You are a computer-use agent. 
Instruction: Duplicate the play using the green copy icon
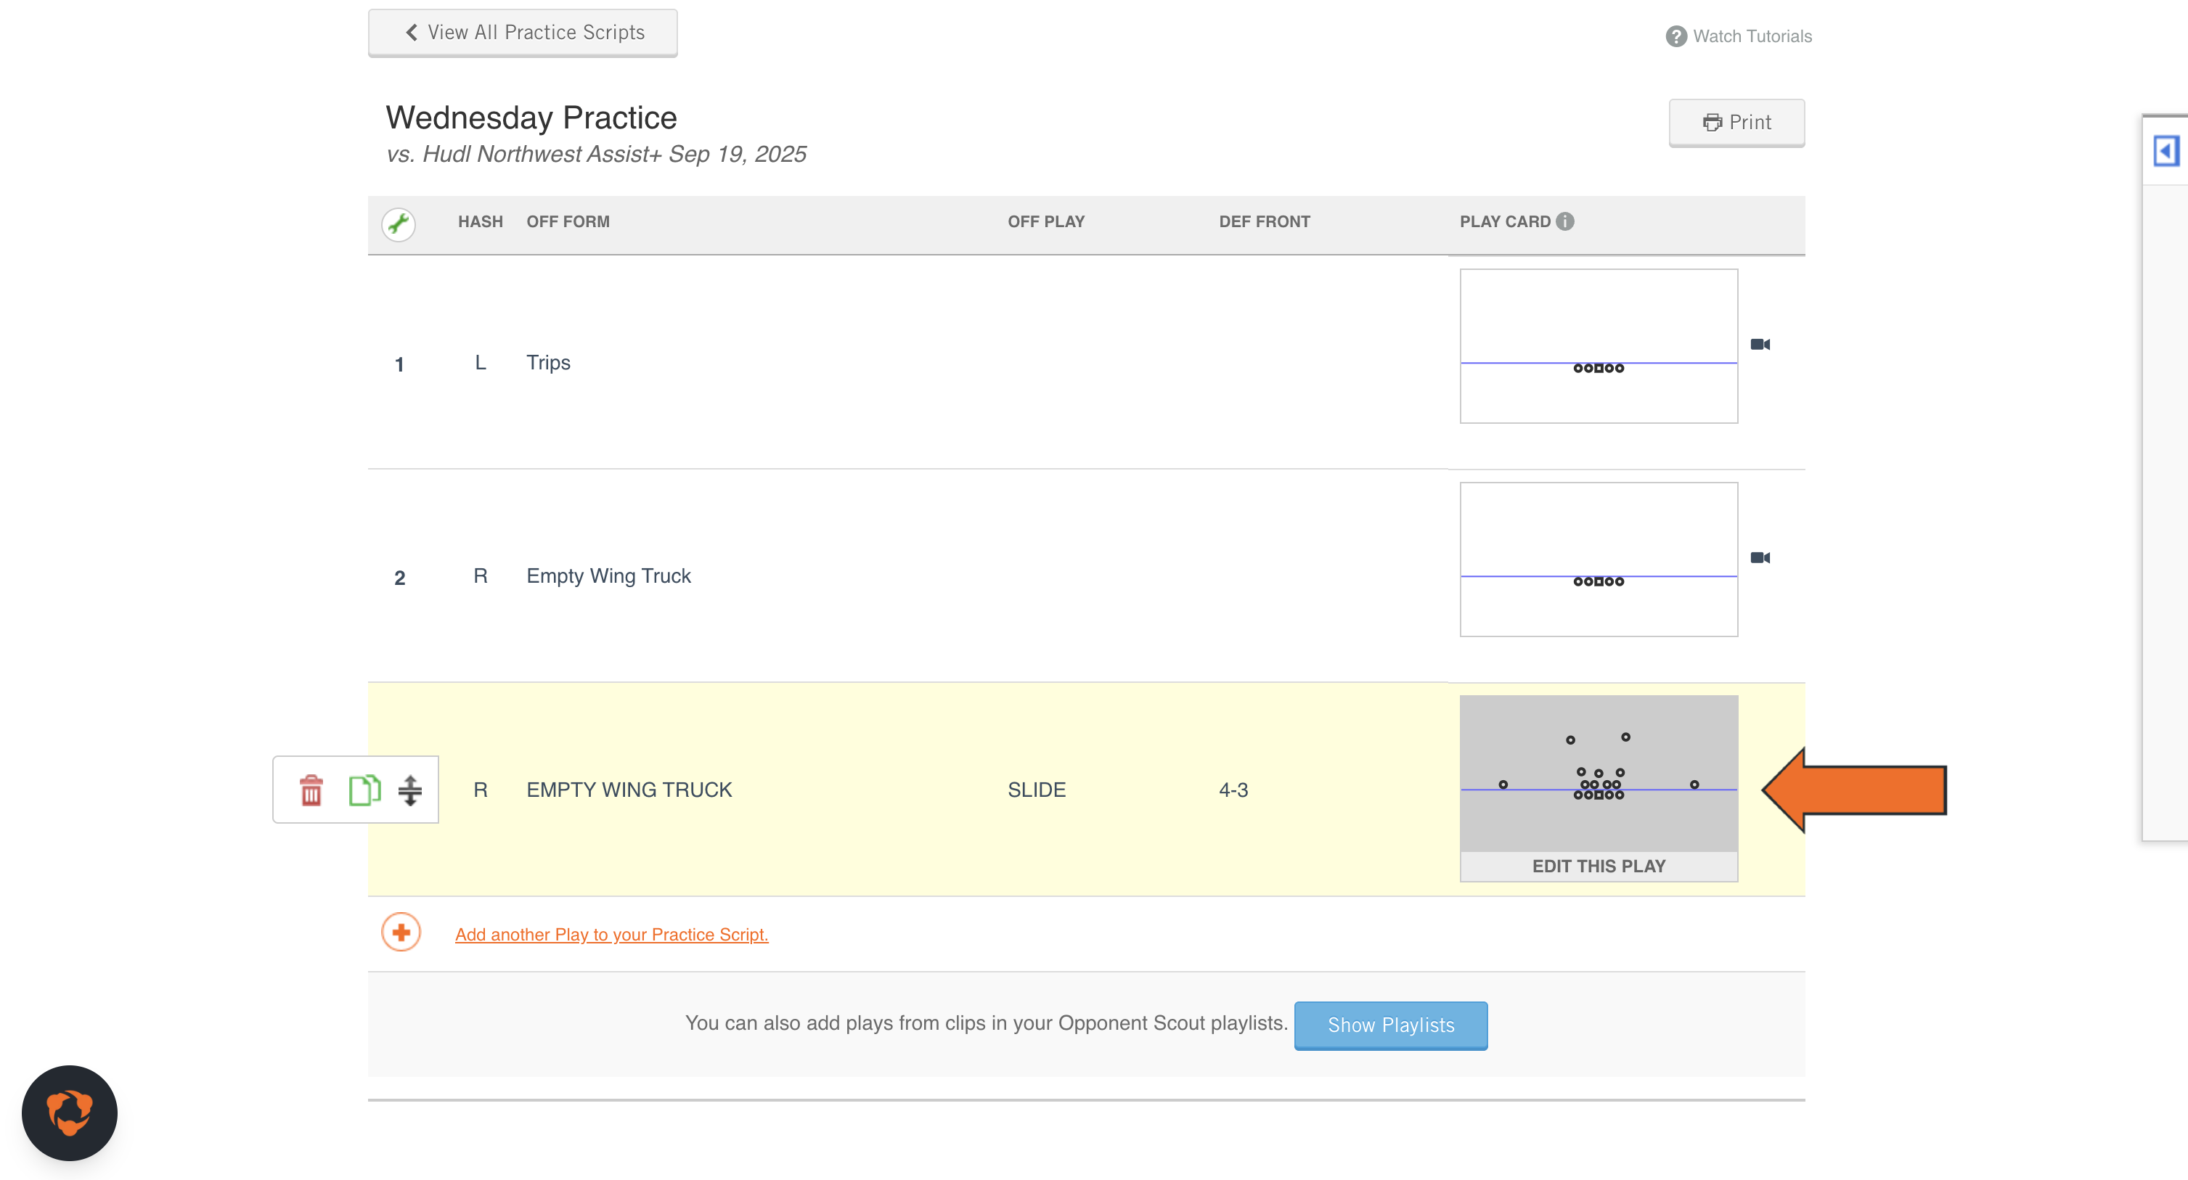[x=364, y=790]
